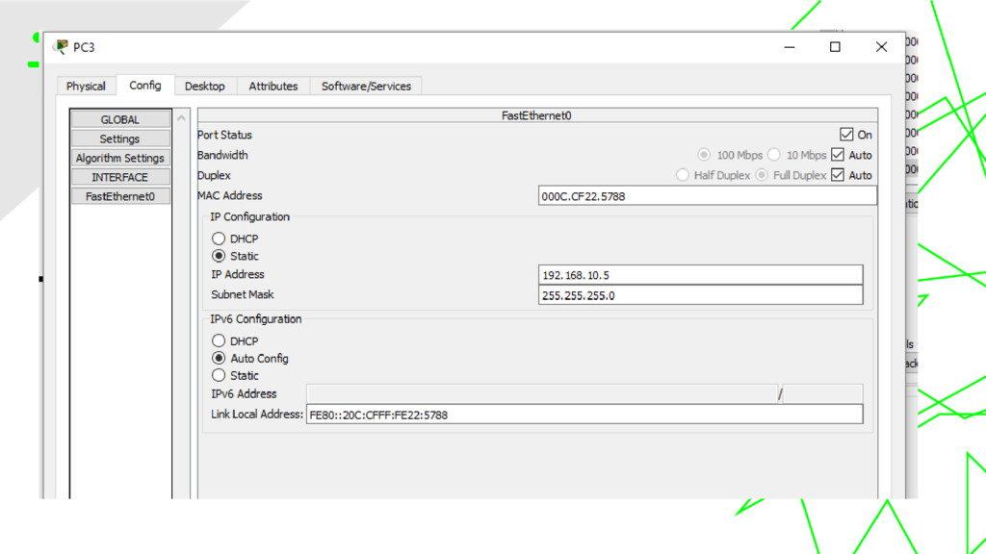Click the IPv6 prefix length field

822,393
